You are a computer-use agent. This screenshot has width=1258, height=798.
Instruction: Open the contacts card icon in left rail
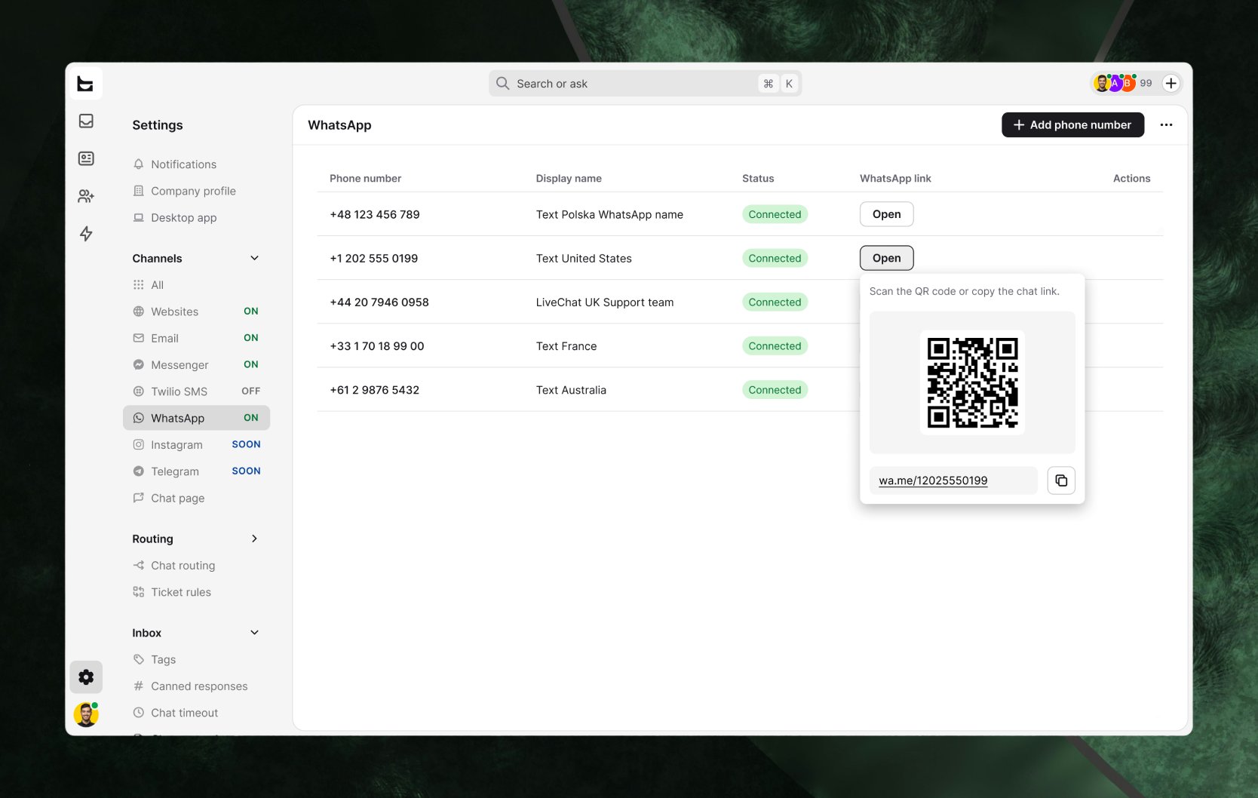86,158
